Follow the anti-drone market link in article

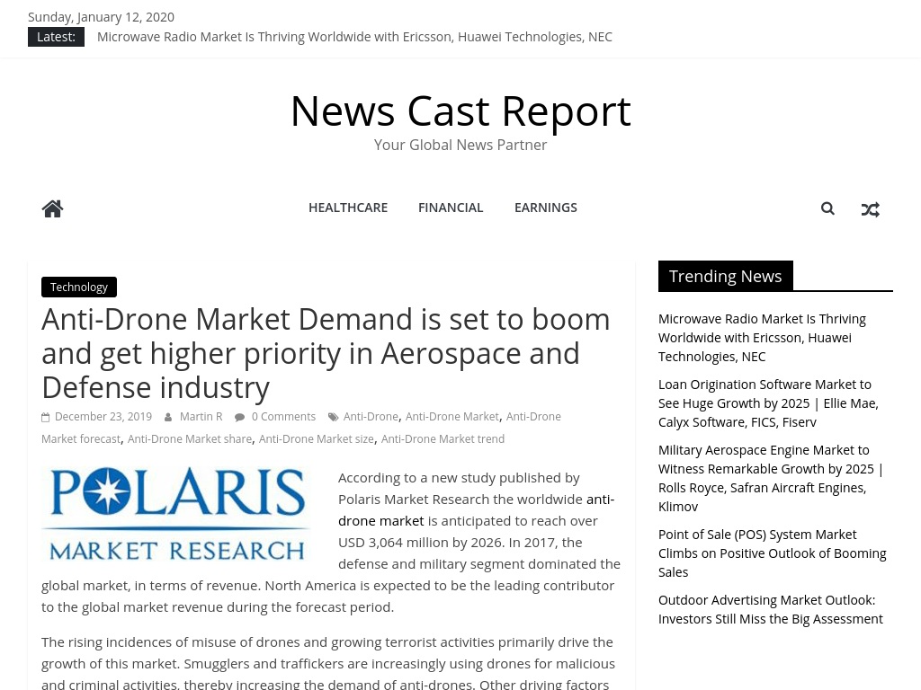coord(380,521)
